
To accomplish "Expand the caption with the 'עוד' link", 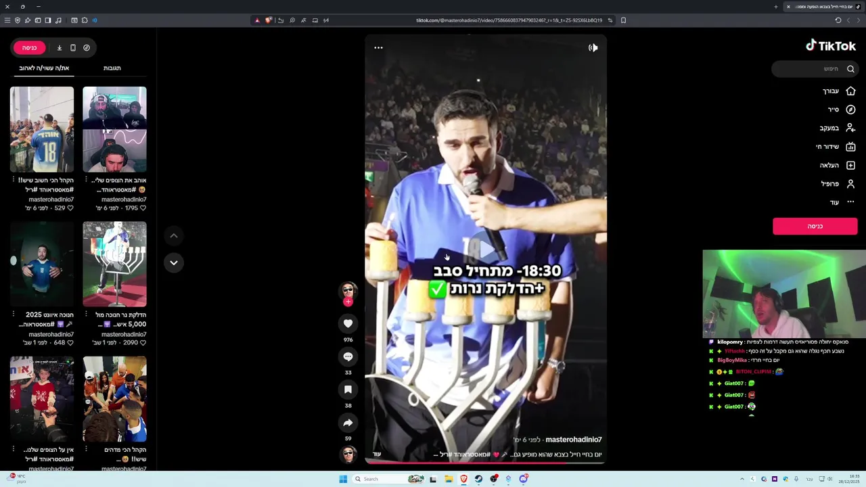I will [377, 454].
